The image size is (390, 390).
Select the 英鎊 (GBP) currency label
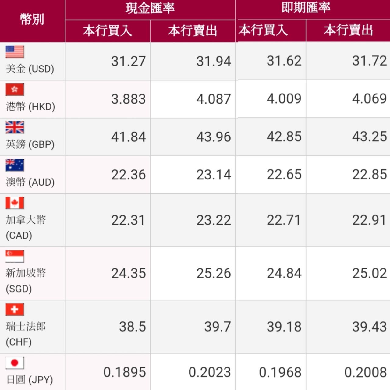(30, 144)
